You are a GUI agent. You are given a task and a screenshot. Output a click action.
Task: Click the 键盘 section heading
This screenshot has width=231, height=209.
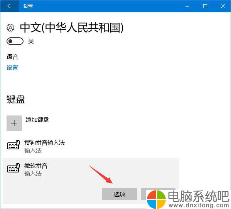[x=16, y=99]
